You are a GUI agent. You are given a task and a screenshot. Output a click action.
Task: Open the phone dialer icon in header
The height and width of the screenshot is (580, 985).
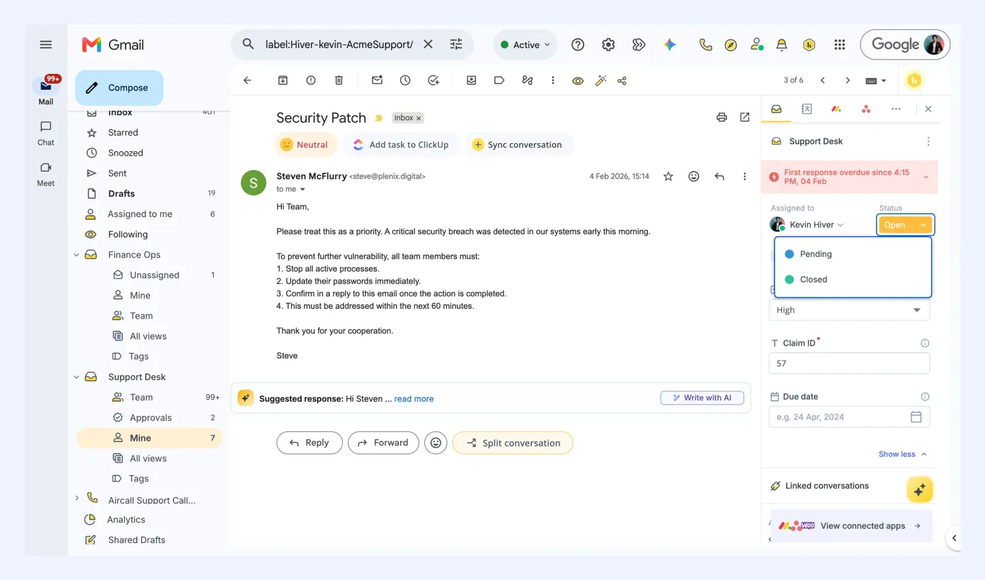pyautogui.click(x=706, y=44)
